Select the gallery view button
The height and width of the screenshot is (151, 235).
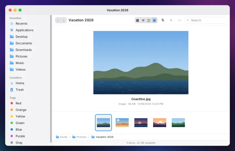(x=154, y=20)
